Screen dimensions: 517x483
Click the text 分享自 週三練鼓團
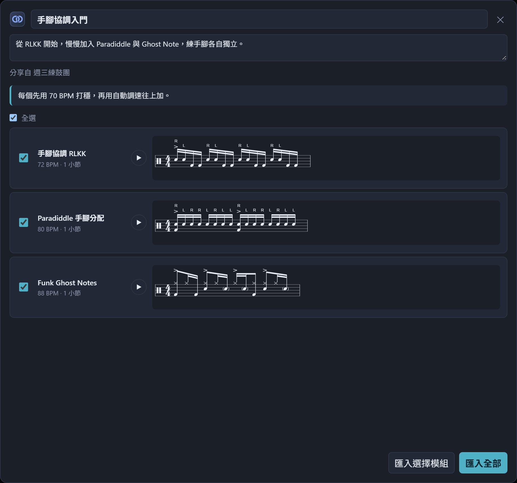pyautogui.click(x=40, y=72)
